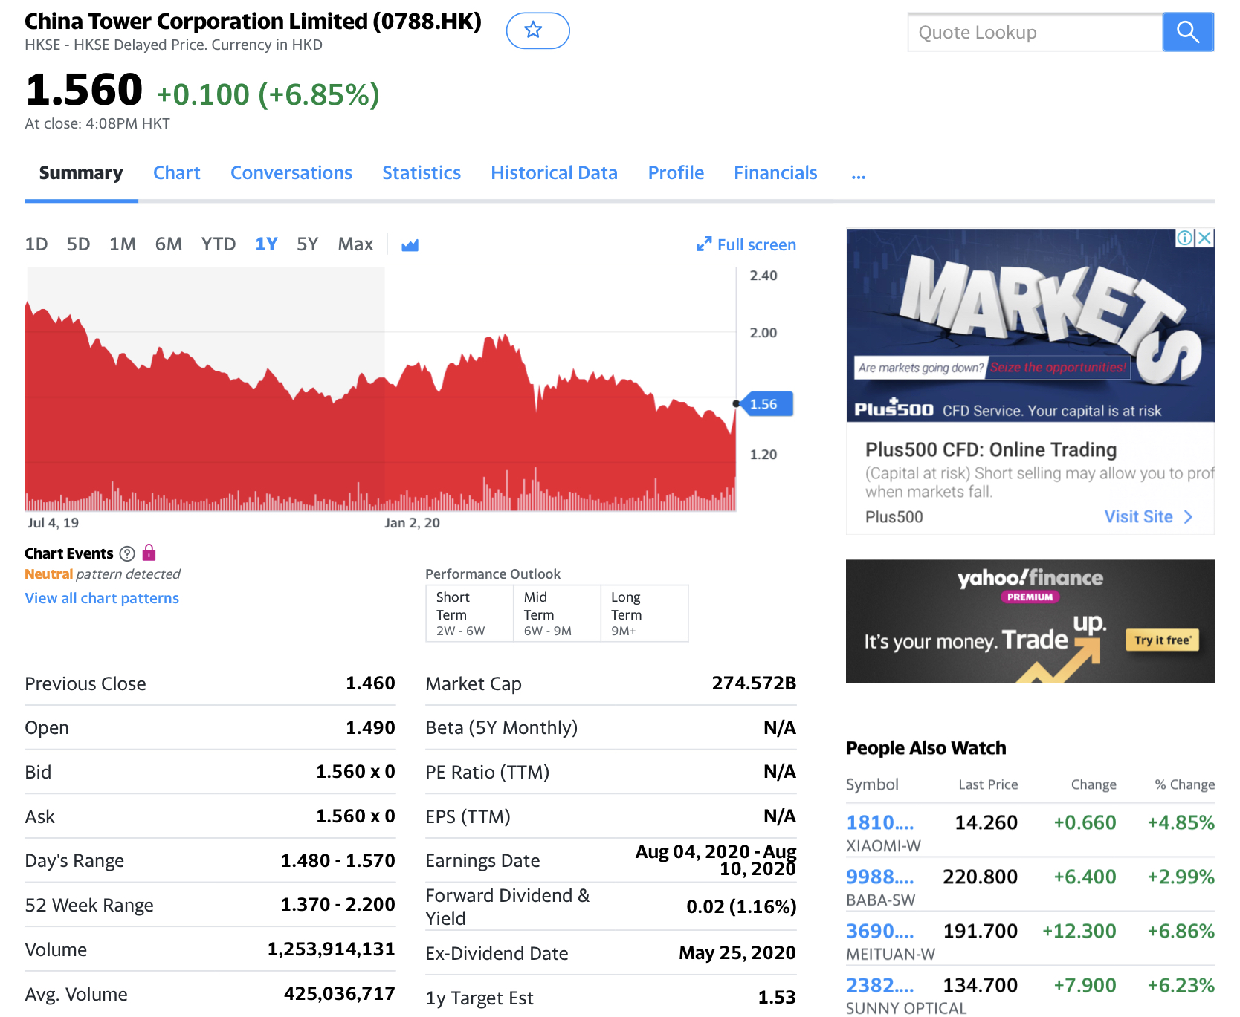
Task: Select the Summary tab
Action: tap(81, 173)
